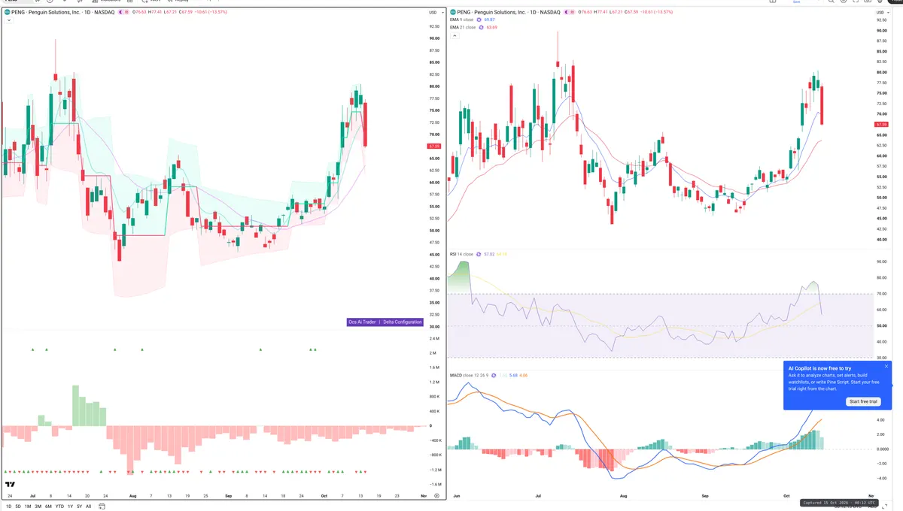Screen dimensions: 903x511
Task: Select the 3M time range
Action: [38, 506]
